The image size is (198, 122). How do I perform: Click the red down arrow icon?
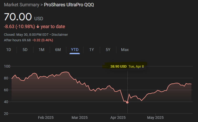coord(38,27)
